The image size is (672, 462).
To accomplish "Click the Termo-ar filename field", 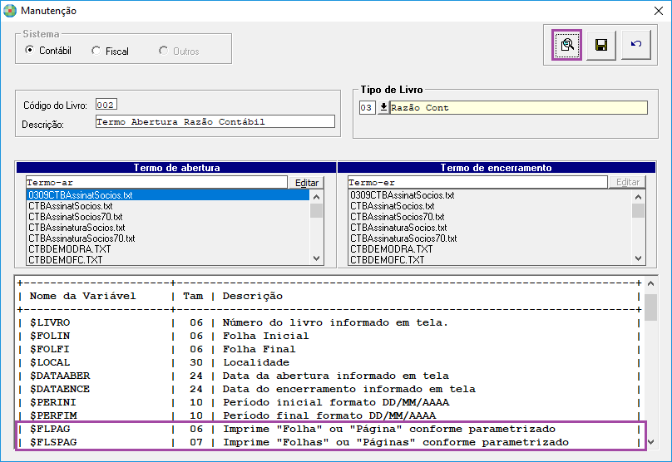I will click(156, 183).
